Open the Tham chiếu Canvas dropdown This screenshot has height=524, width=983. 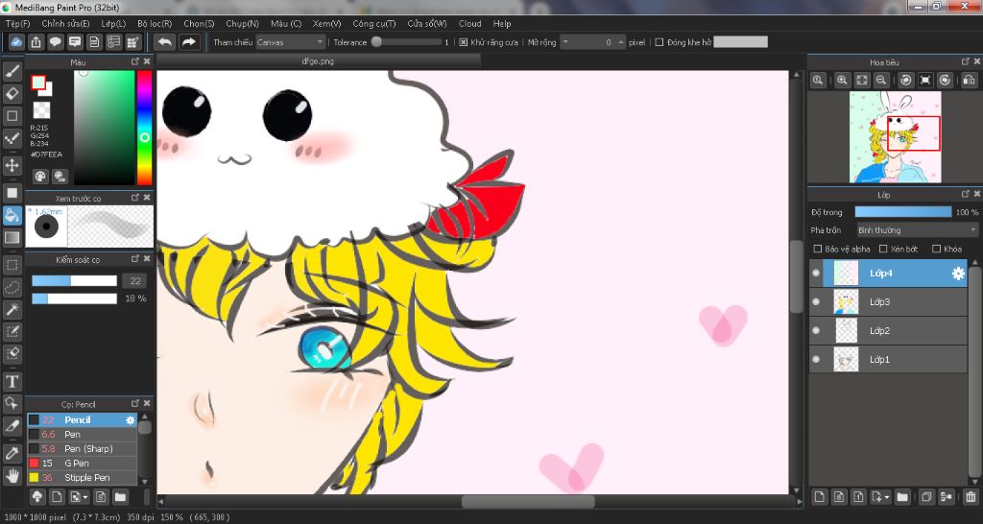coord(290,42)
